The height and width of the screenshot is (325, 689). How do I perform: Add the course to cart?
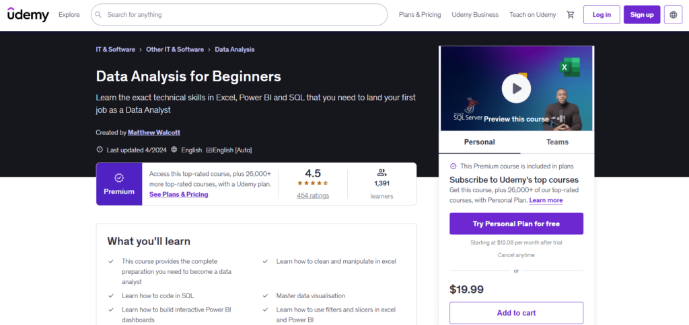tap(516, 313)
